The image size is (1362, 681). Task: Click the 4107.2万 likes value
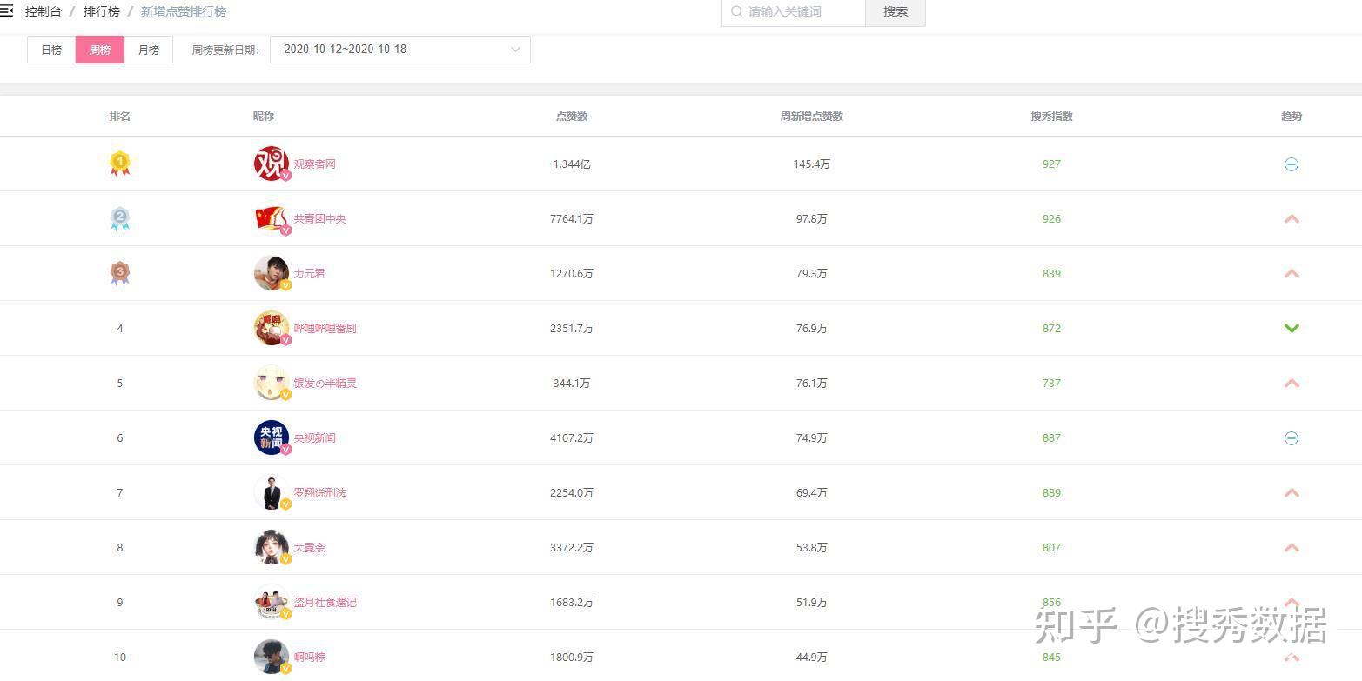(572, 437)
